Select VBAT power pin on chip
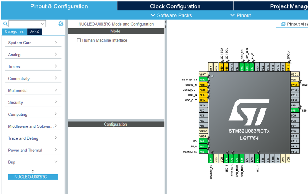Screen dimensions: 308x194 click(x=203, y=74)
